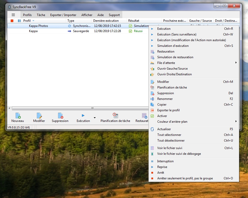248x198 pixels.
Task: Open the Tâche menu
Action: 41,15
